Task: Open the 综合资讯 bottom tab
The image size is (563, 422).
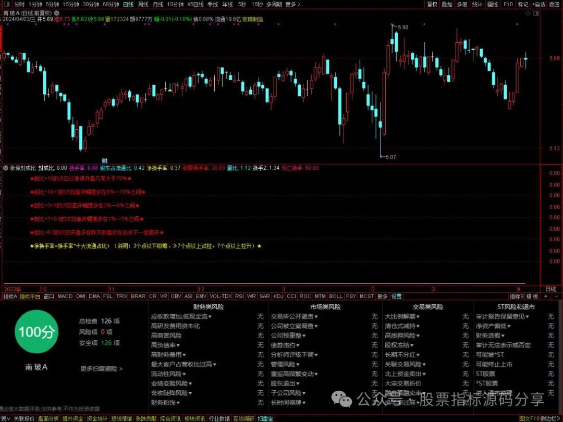Action: click(170, 419)
